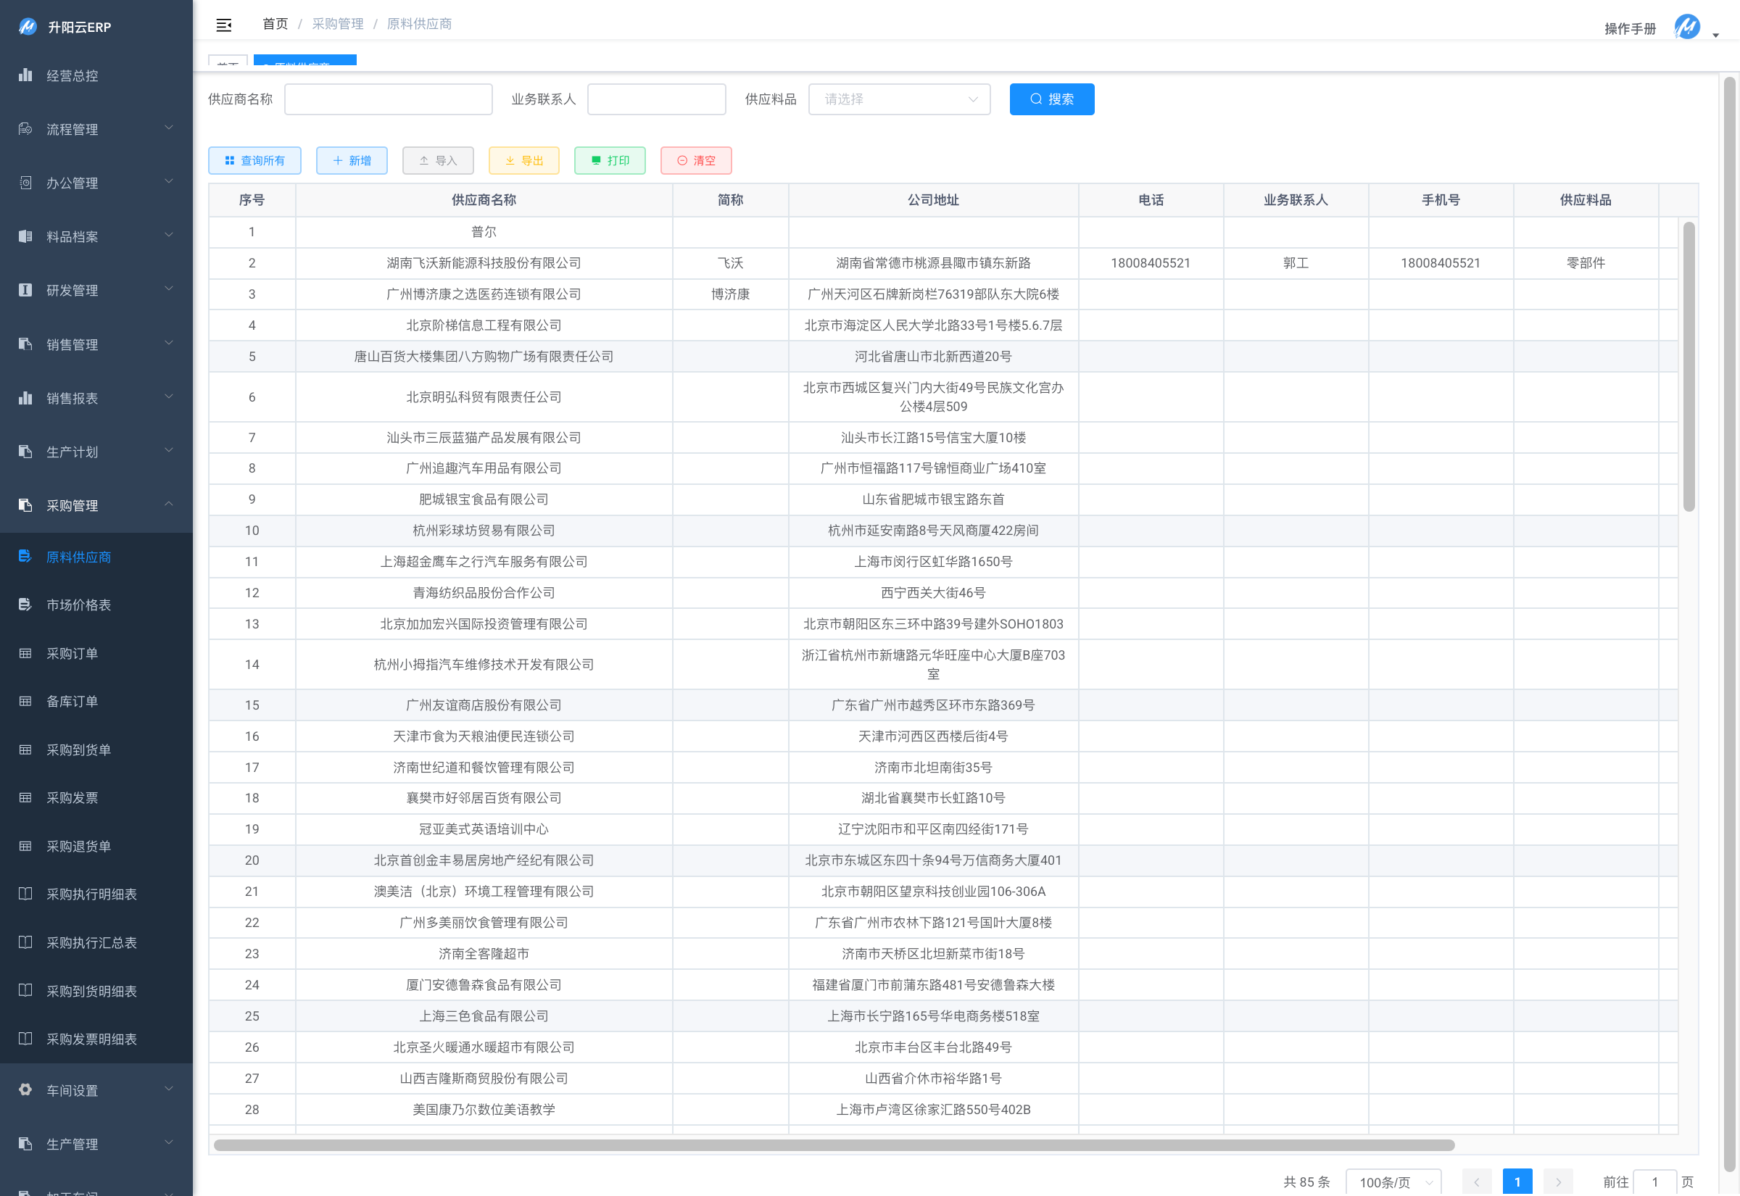Click the 升阳云ERP logo icon
Screen dimensions: 1740x1196
click(28, 27)
